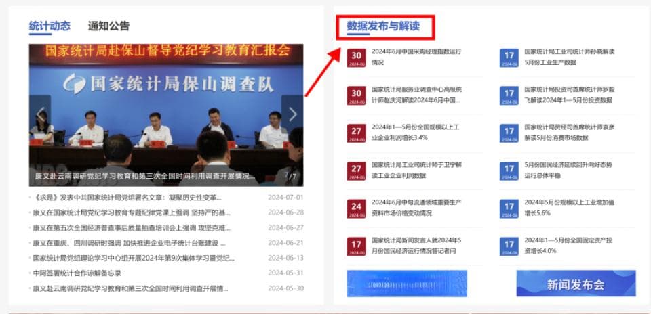Click red date badge 27 beside 利润增长3.4%

(356, 133)
